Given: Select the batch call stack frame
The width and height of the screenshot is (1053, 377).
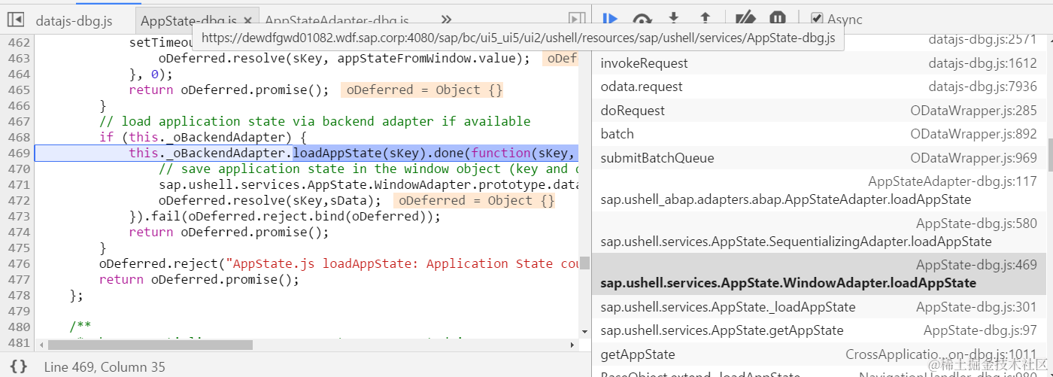Looking at the screenshot, I should point(819,134).
